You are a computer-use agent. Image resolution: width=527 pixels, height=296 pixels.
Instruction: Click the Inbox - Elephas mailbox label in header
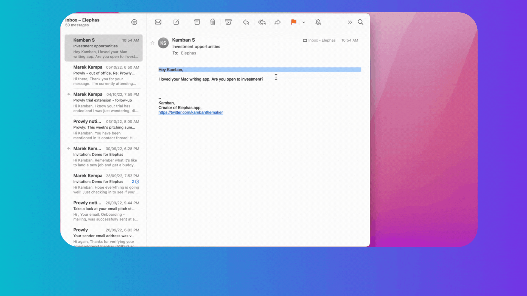click(x=319, y=40)
